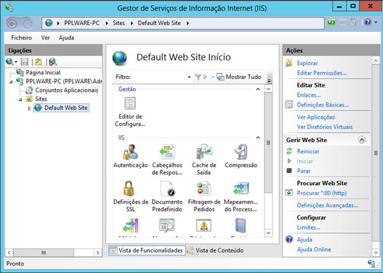
Task: Open the Ficheiro menu
Action: pos(22,38)
